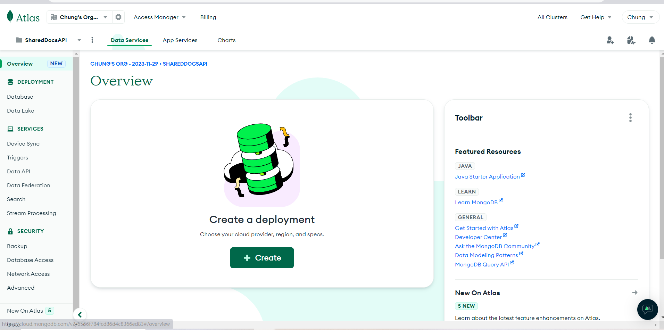This screenshot has width=664, height=330.
Task: Click the Create deployment button
Action: (x=262, y=258)
